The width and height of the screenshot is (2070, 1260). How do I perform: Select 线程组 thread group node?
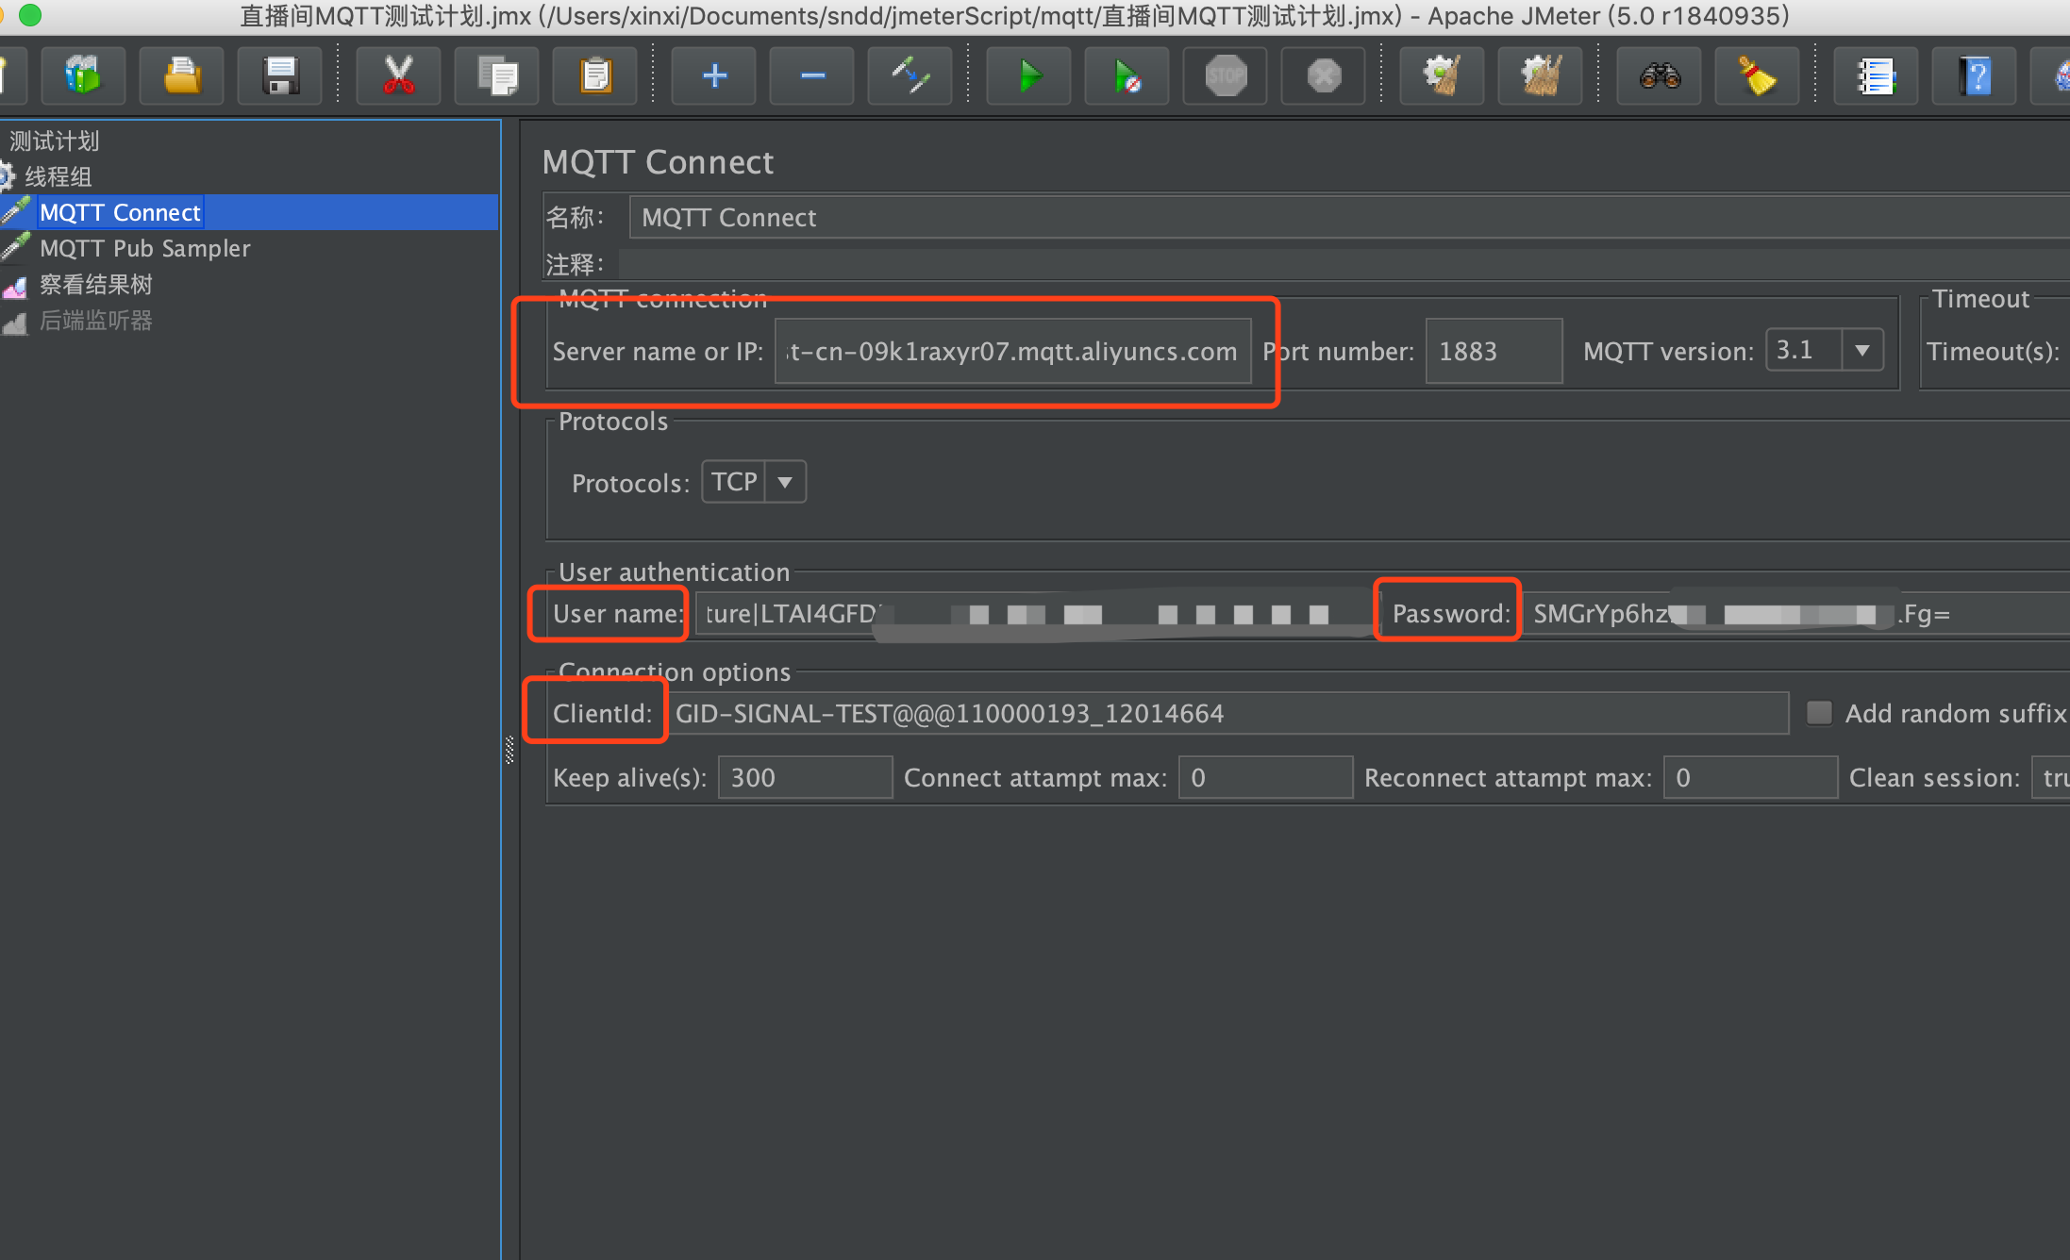58,177
